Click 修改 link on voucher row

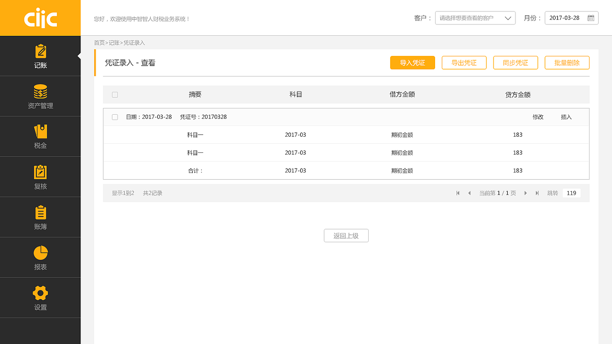coord(538,117)
